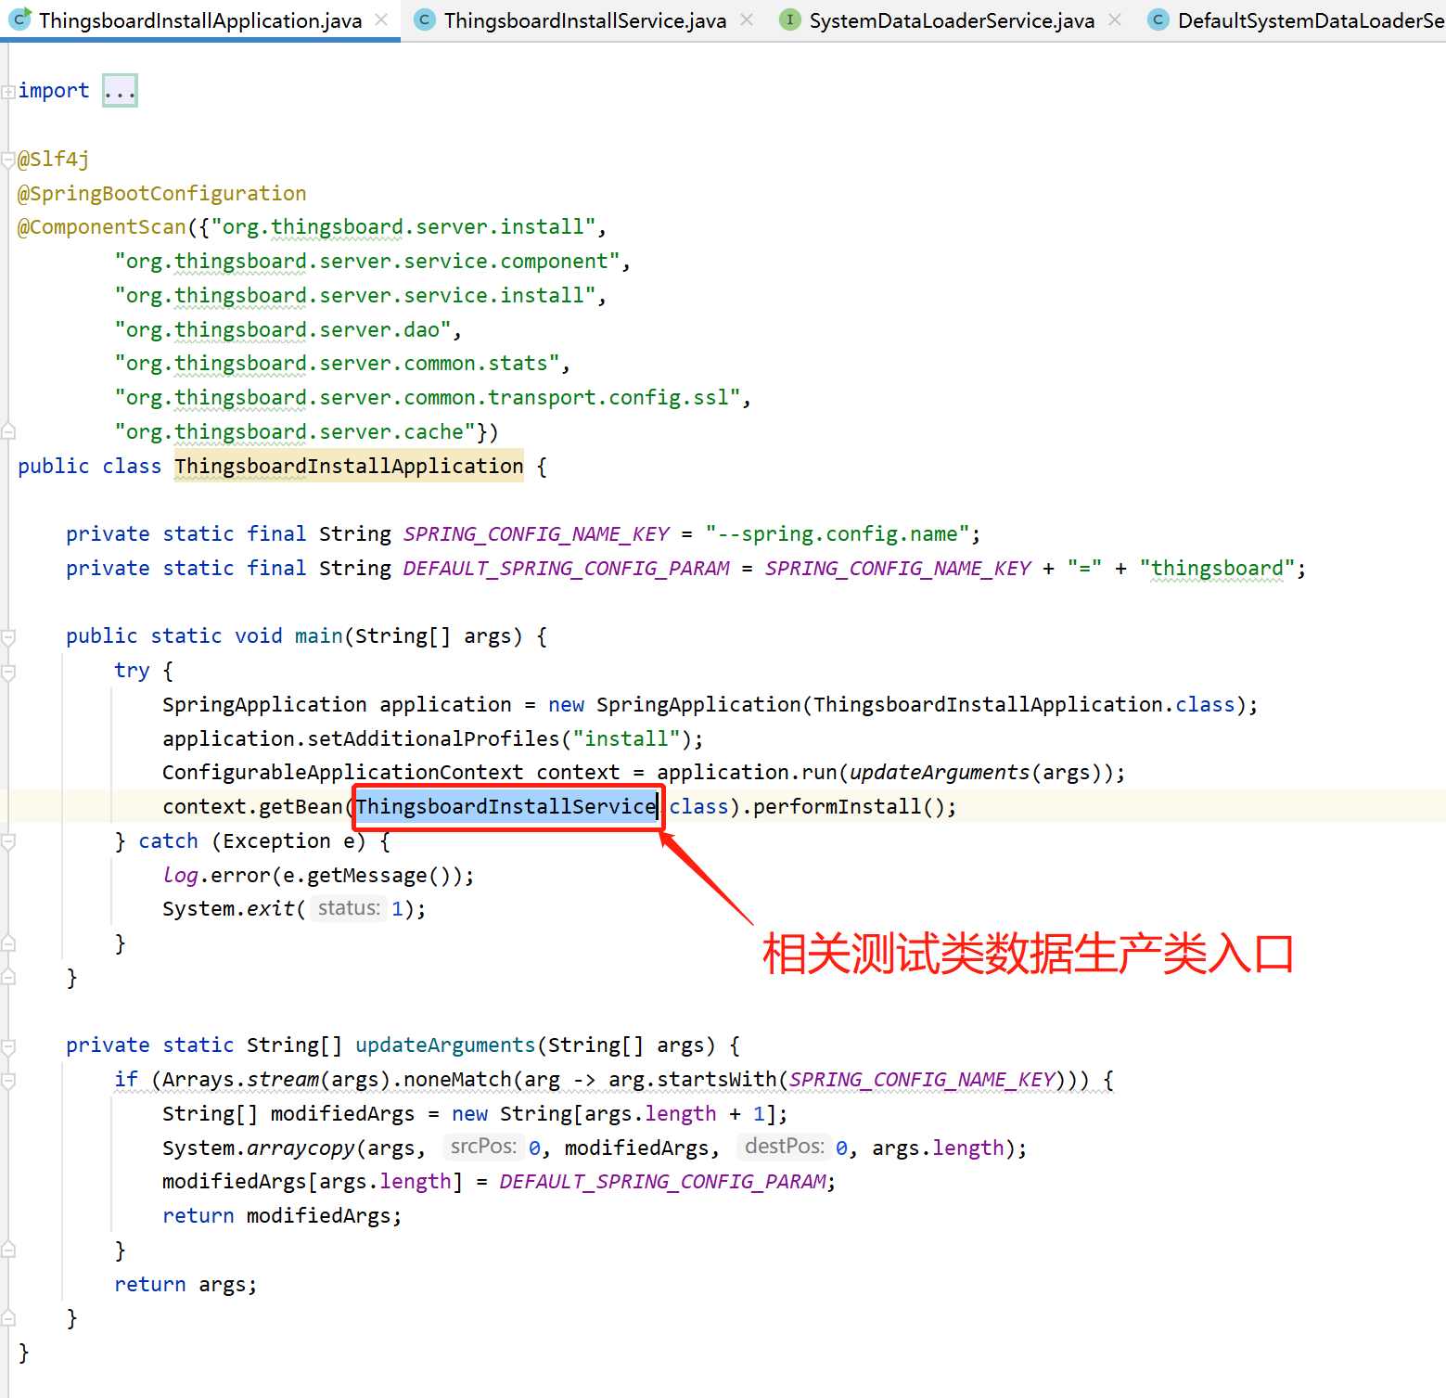Click the "thingsboard" string on the DEFAULT_SPRING_CONFIG_PARAM line
Image resolution: width=1446 pixels, height=1398 pixels.
1217,569
